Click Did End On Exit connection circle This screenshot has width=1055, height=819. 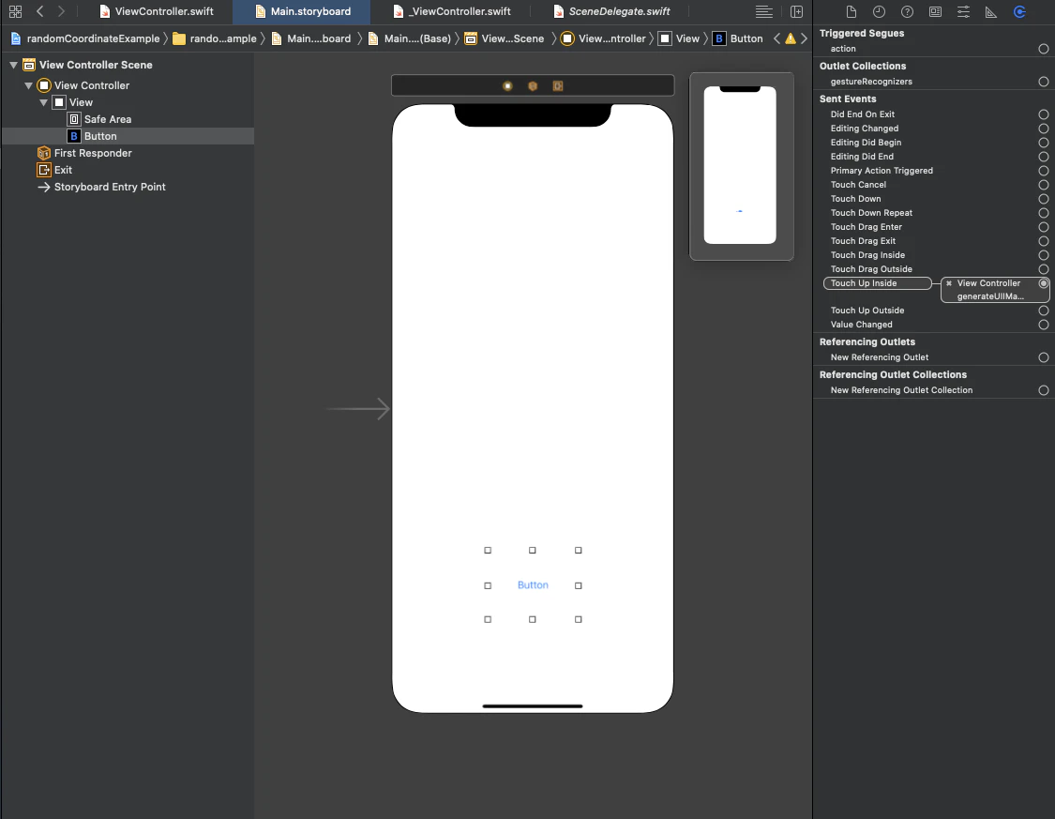click(1044, 114)
